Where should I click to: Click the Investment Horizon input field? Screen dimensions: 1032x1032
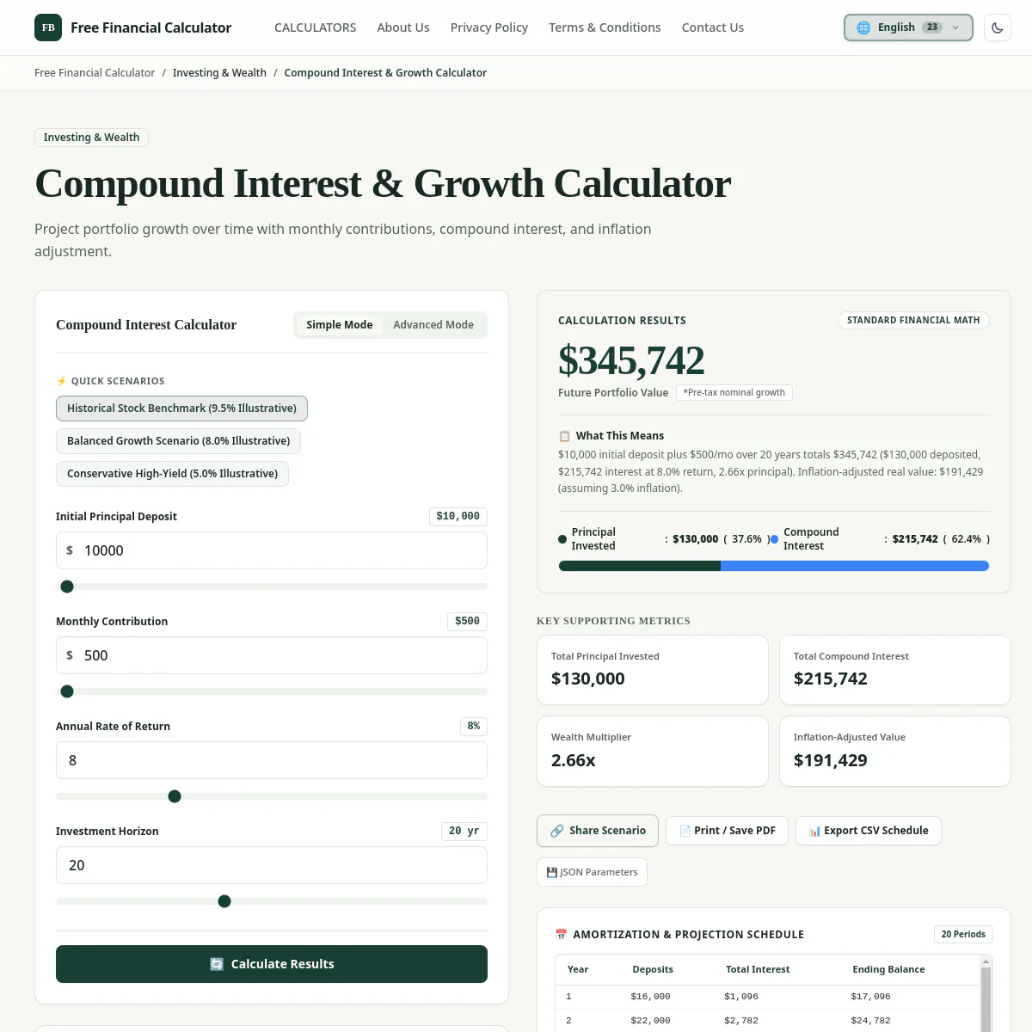point(272,865)
